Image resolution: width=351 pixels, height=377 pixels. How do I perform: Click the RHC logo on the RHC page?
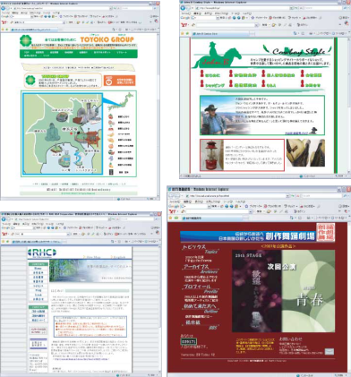pos(42,253)
